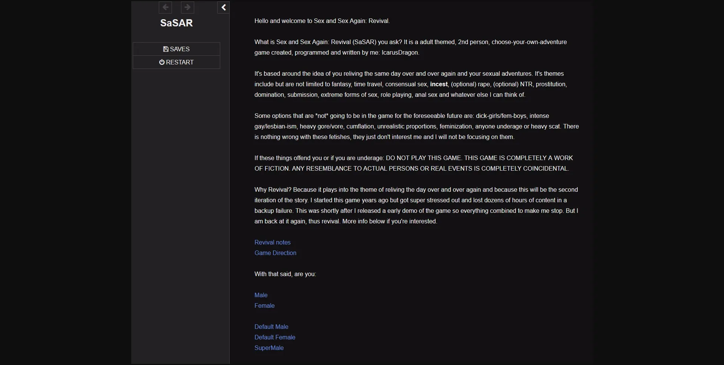Pick the SuperMale option
Image resolution: width=724 pixels, height=365 pixels.
click(x=269, y=348)
